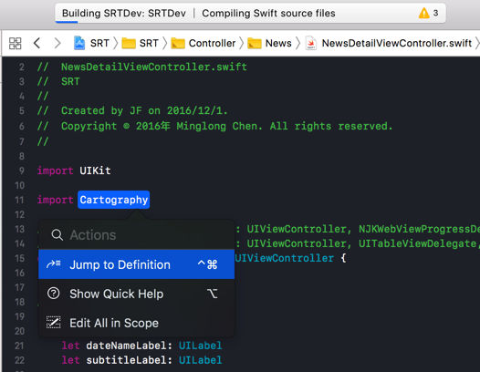Click the SRT comment on line 3
This screenshot has height=372, width=480.
tap(58, 81)
